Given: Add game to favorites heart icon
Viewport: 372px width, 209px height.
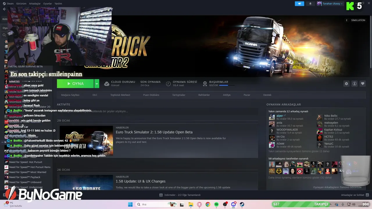Looking at the screenshot, I should (363, 84).
